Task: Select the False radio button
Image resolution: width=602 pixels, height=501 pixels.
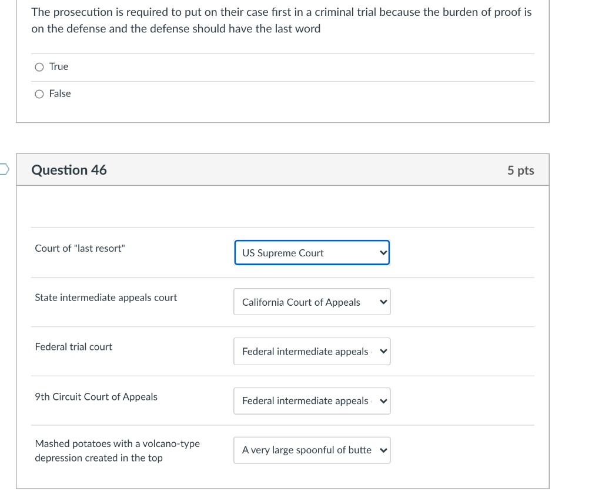Action: coord(39,94)
